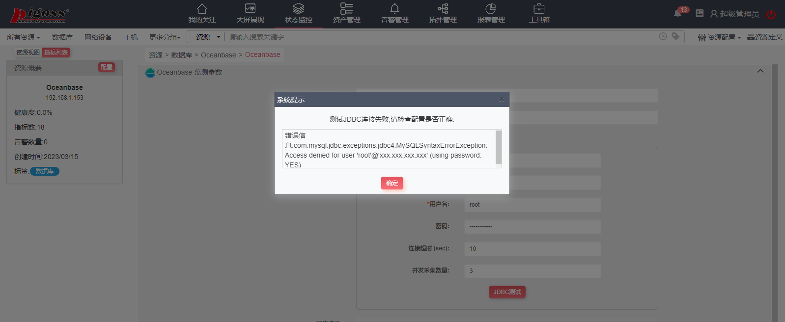This screenshot has width=785, height=322.
Task: Expand 所有资源 dropdown
Action: tap(23, 37)
